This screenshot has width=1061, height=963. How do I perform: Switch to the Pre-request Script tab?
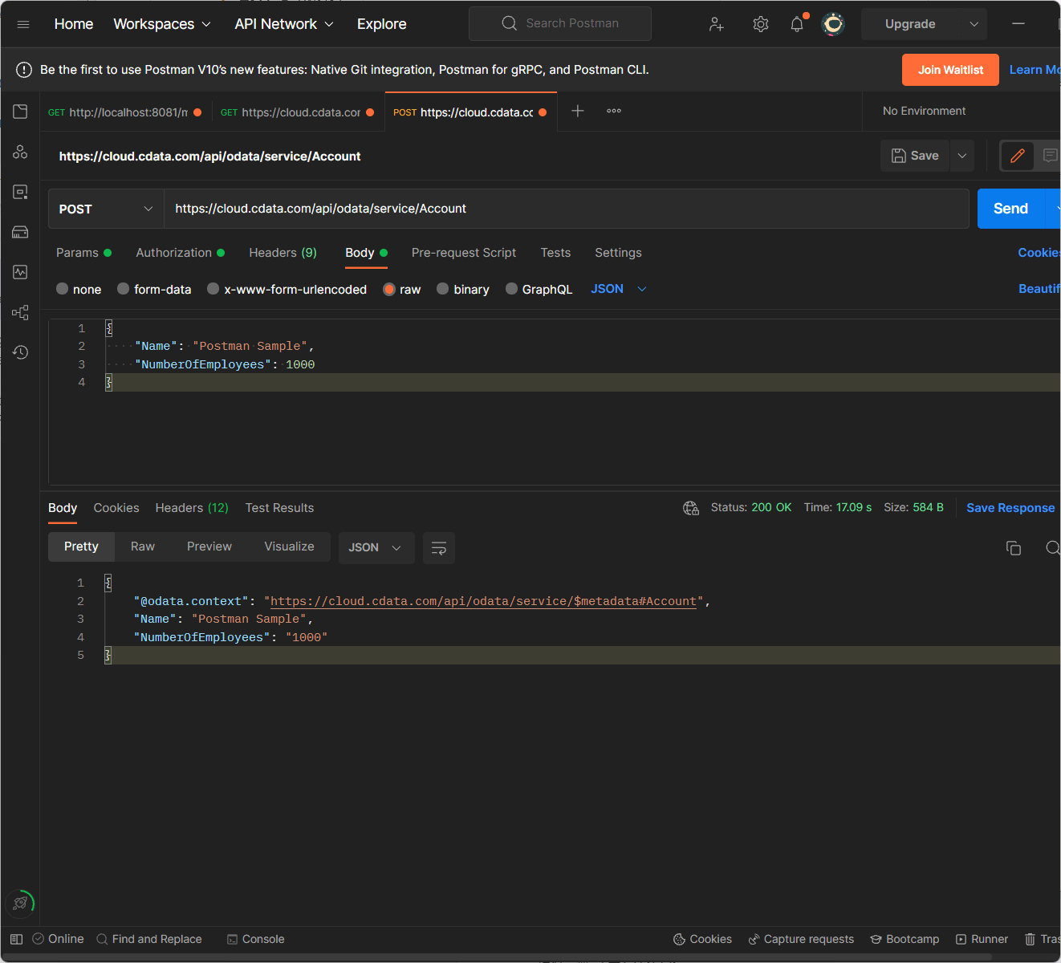[463, 253]
